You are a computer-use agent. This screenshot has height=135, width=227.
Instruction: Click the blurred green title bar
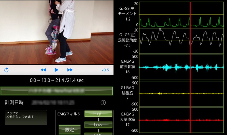pos(57,91)
